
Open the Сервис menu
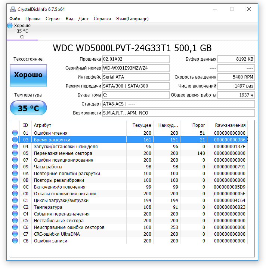click(x=53, y=19)
